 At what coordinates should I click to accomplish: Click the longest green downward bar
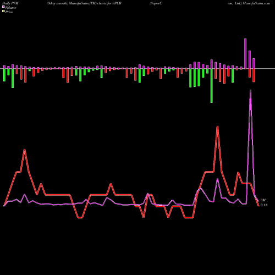pyautogui.click(x=212, y=86)
